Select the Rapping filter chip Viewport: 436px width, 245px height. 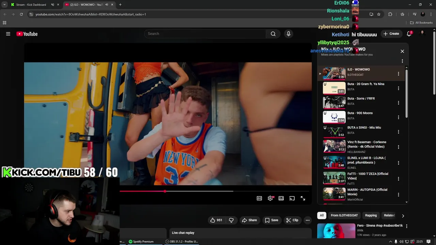(371, 215)
